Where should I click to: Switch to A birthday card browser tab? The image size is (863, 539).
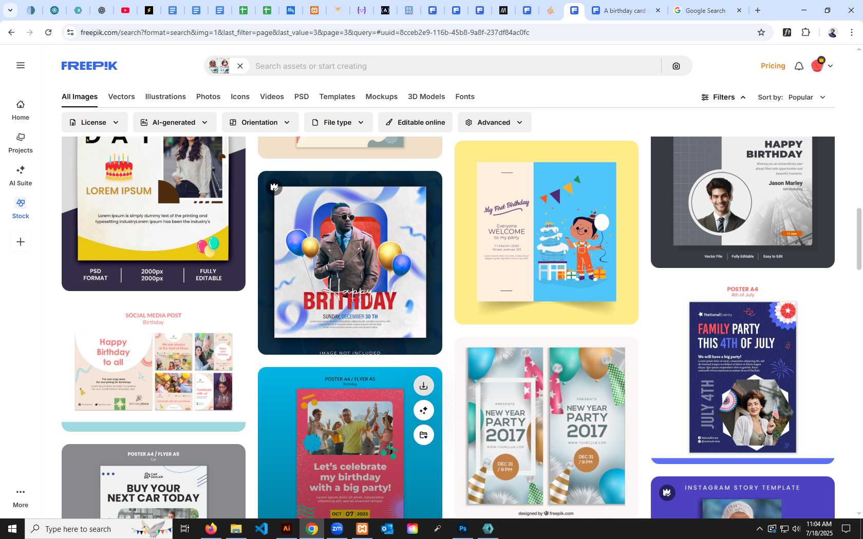point(626,10)
